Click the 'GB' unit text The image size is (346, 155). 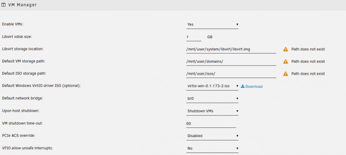[x=210, y=37]
